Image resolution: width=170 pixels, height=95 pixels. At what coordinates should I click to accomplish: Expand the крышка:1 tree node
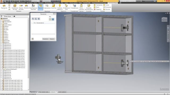[x=1, y=26]
